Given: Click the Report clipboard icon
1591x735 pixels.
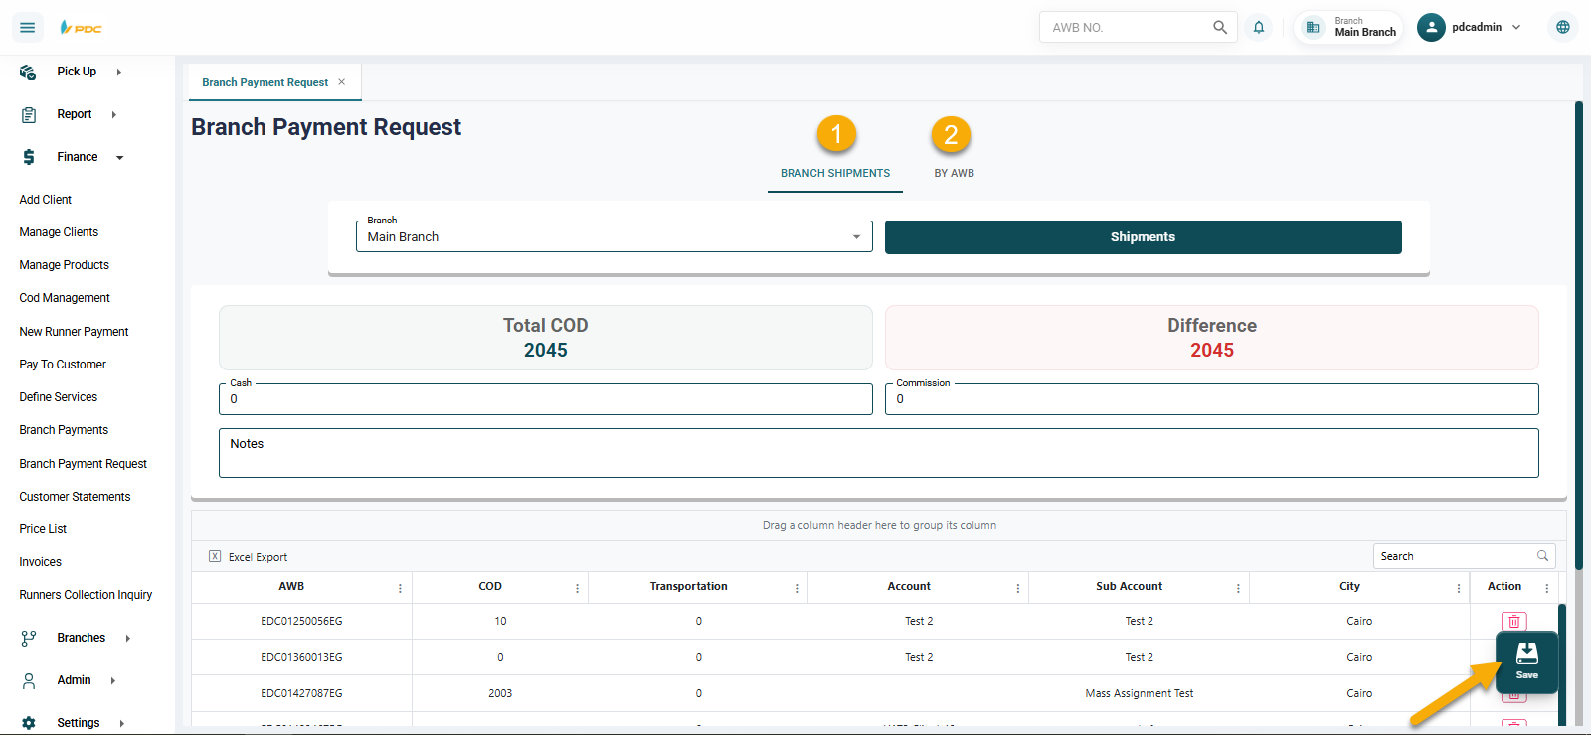Looking at the screenshot, I should (29, 115).
